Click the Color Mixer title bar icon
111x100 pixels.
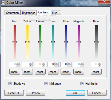point(3,3)
